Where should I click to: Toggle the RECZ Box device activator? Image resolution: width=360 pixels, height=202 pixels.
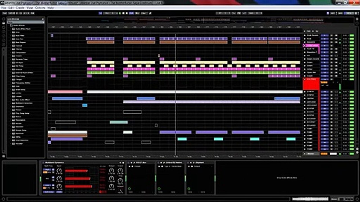tap(129, 162)
